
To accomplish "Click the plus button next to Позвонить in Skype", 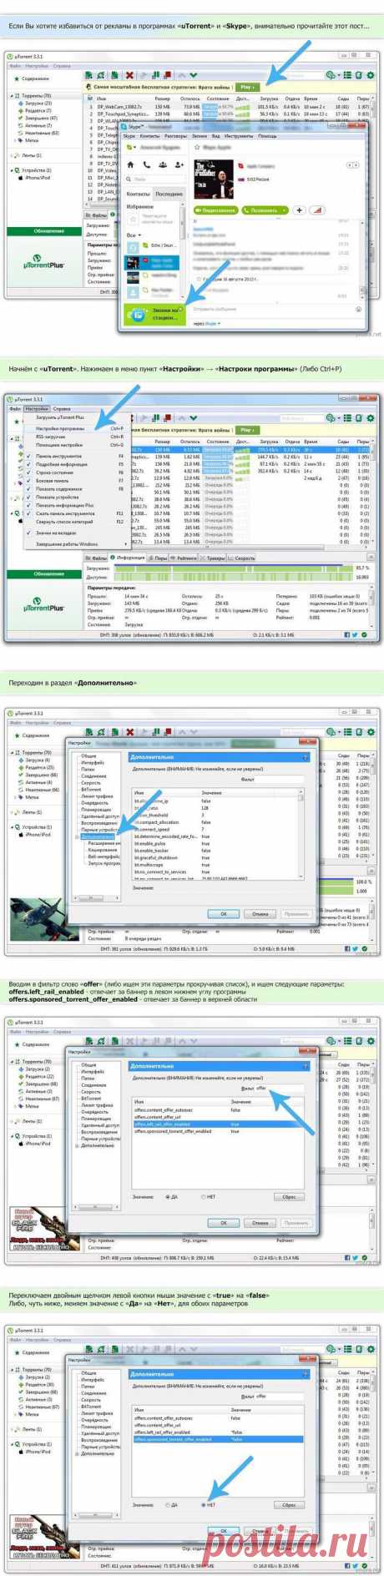I will [299, 210].
